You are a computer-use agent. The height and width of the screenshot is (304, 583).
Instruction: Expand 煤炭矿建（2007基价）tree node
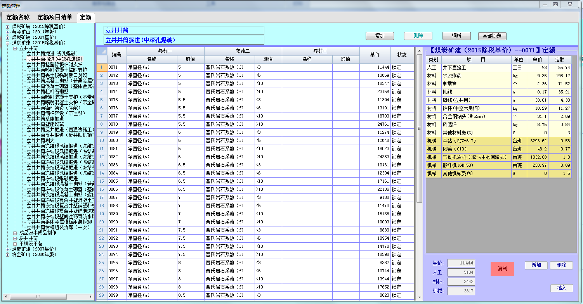tap(7, 249)
